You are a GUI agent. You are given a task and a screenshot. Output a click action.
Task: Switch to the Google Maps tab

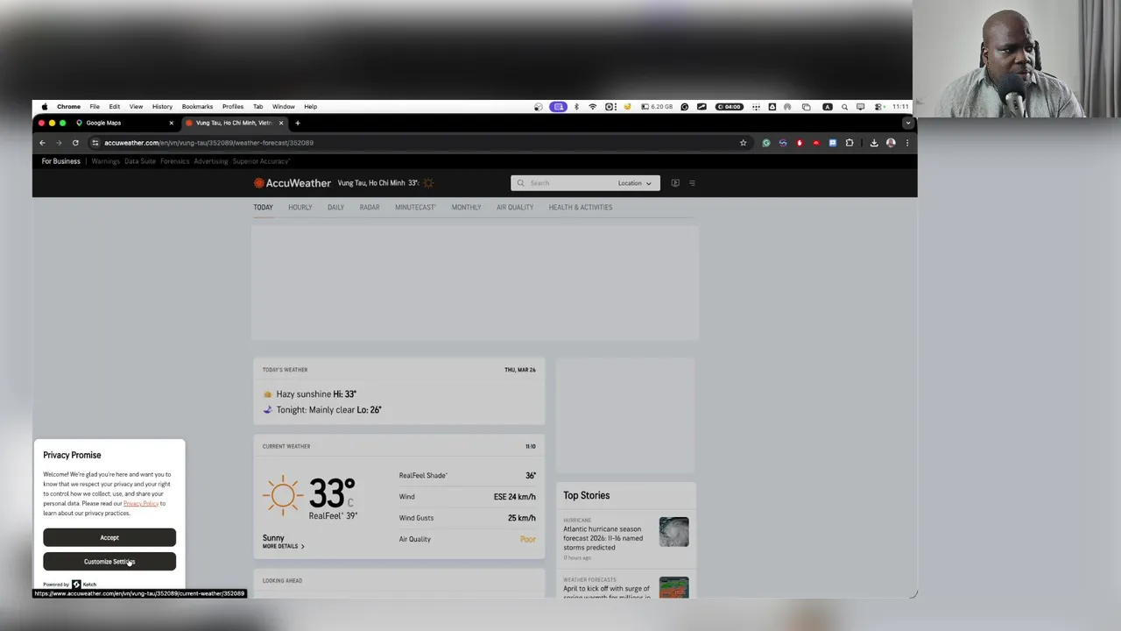pos(123,123)
